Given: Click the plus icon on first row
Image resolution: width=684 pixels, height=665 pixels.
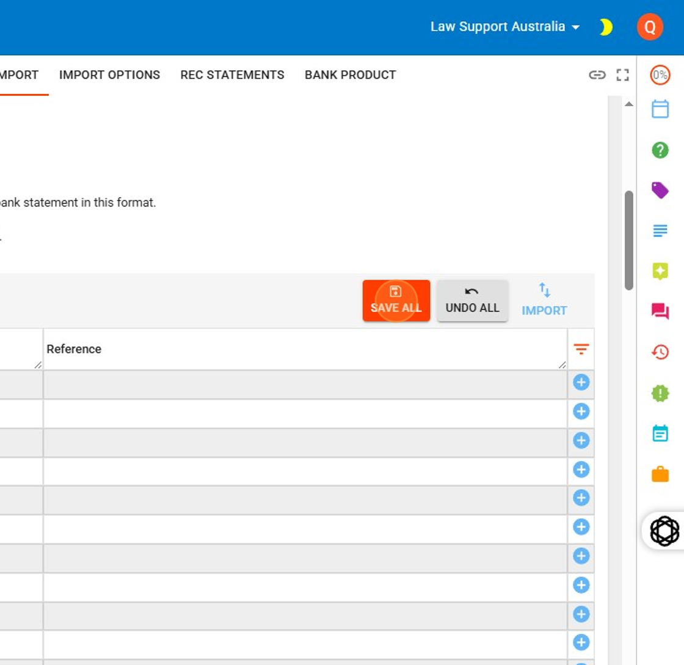Looking at the screenshot, I should pyautogui.click(x=581, y=383).
